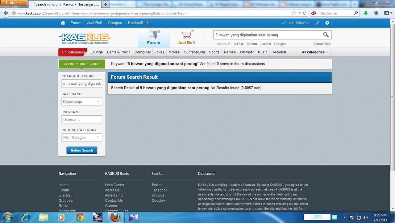The height and width of the screenshot is (223, 395).
Task: Click the network tray icon
Action: click(358, 217)
